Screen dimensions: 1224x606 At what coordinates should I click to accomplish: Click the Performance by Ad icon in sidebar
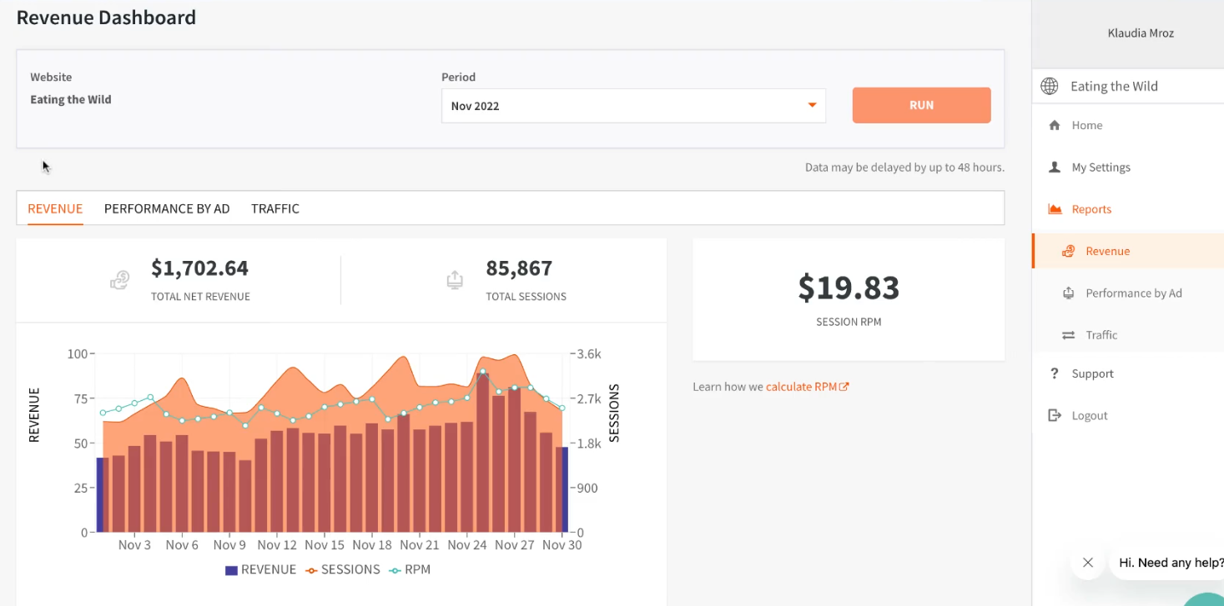(1068, 293)
